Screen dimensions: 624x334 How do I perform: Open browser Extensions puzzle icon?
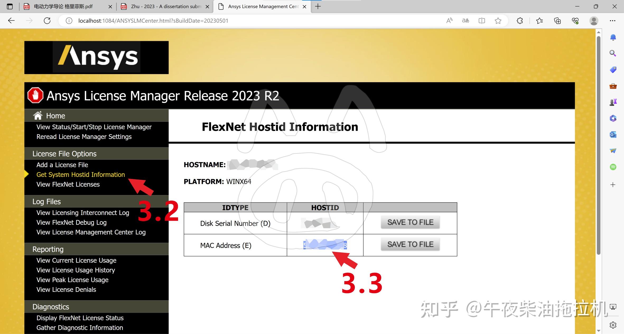coord(520,21)
